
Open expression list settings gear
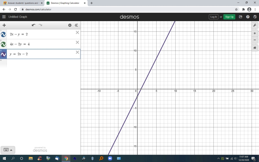coord(70,25)
